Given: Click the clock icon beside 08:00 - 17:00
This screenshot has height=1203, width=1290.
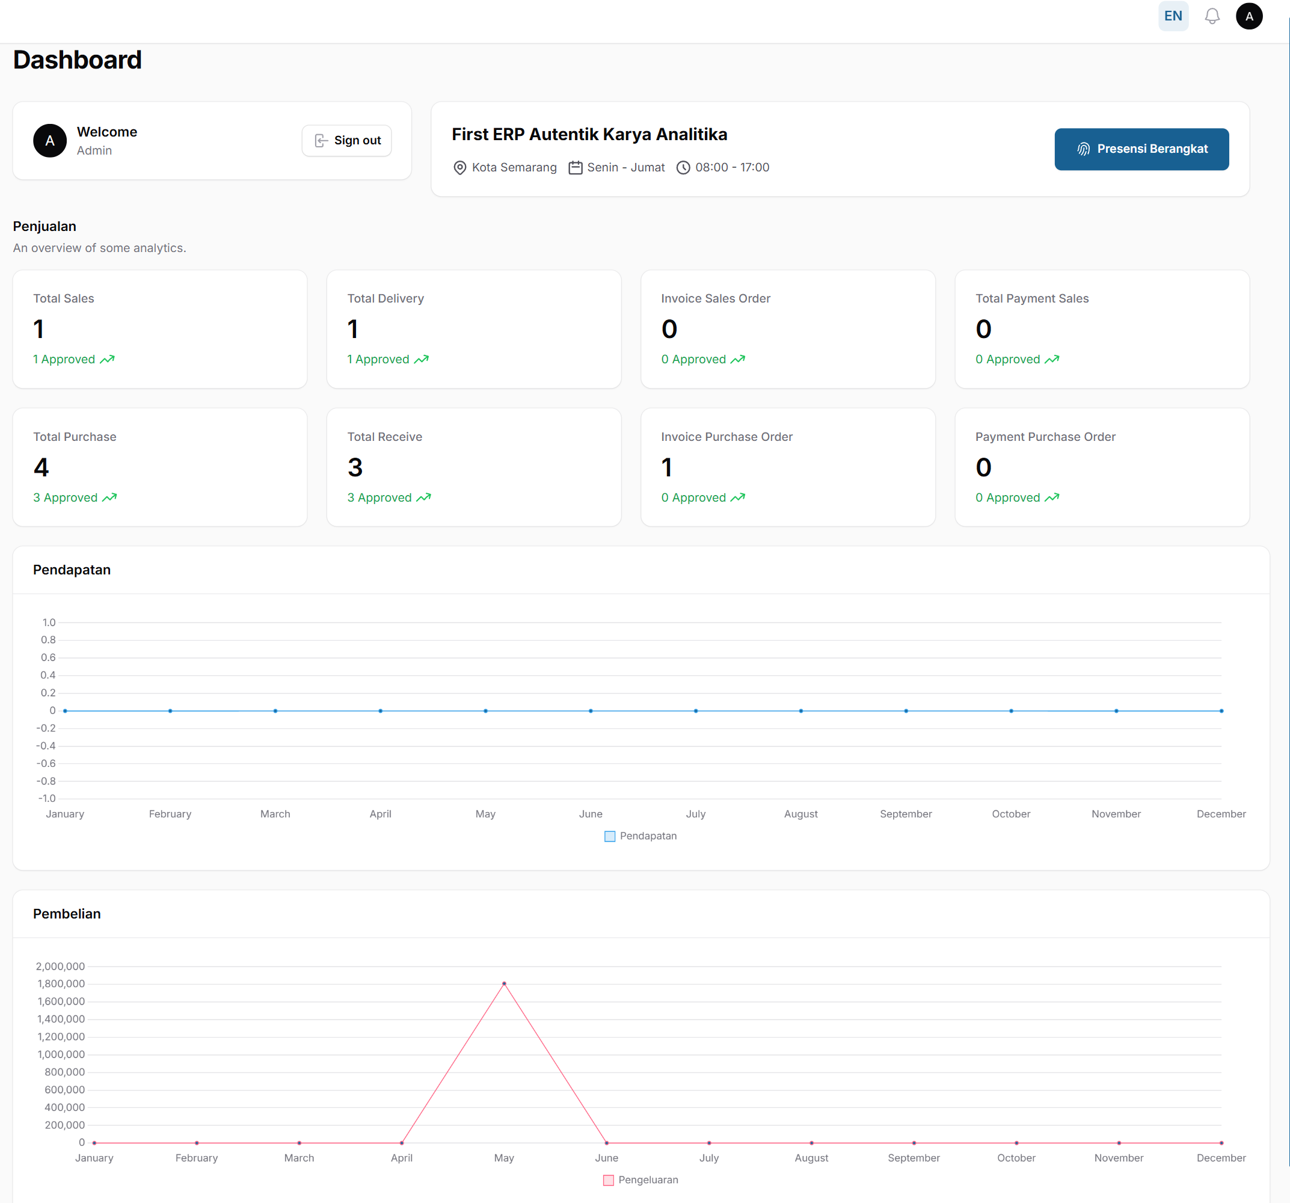Looking at the screenshot, I should pyautogui.click(x=683, y=168).
